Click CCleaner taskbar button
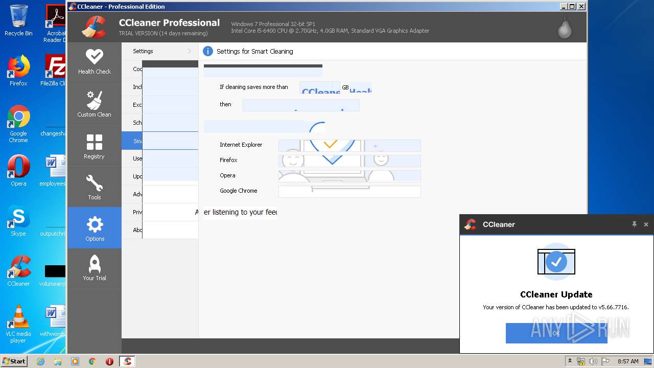This screenshot has height=368, width=654. click(x=127, y=361)
